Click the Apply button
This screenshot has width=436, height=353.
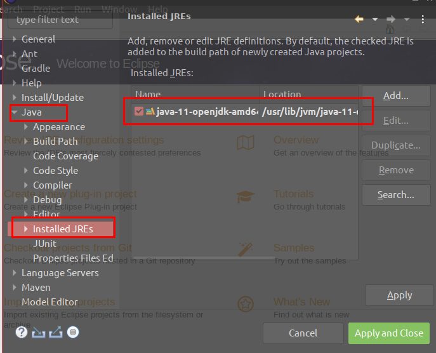point(399,295)
